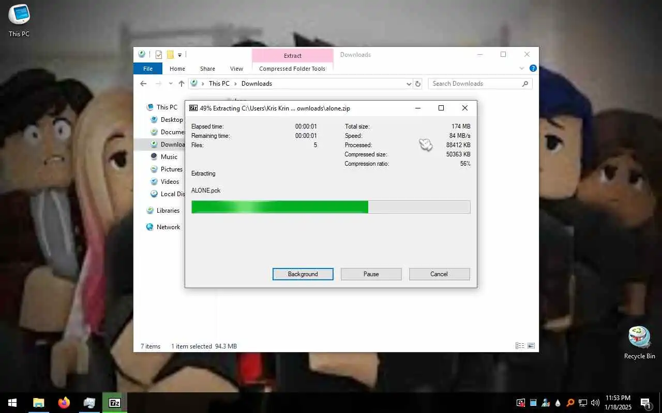
Task: Click the 7z icon in dialog title bar
Action: (x=193, y=108)
